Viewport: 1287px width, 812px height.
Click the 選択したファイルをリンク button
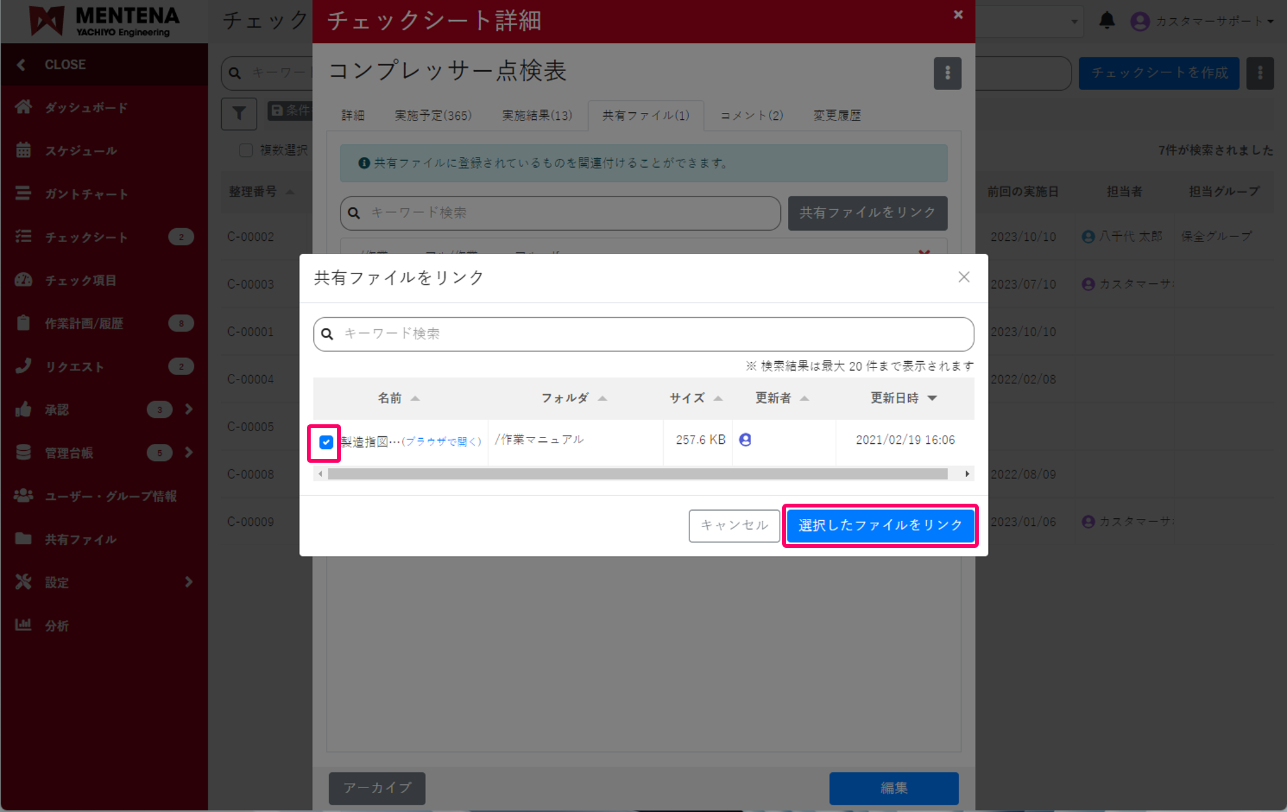pos(880,525)
